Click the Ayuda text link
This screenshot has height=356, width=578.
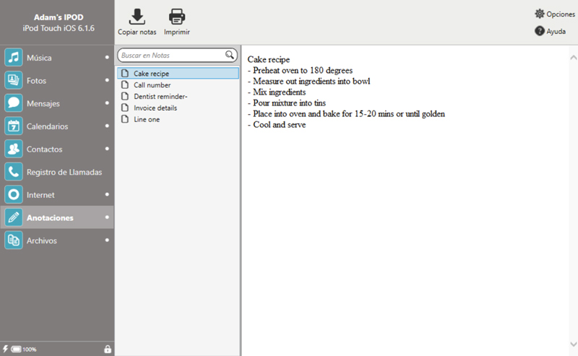(x=556, y=31)
